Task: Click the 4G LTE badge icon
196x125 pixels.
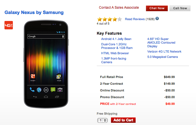Action: click(x=9, y=25)
